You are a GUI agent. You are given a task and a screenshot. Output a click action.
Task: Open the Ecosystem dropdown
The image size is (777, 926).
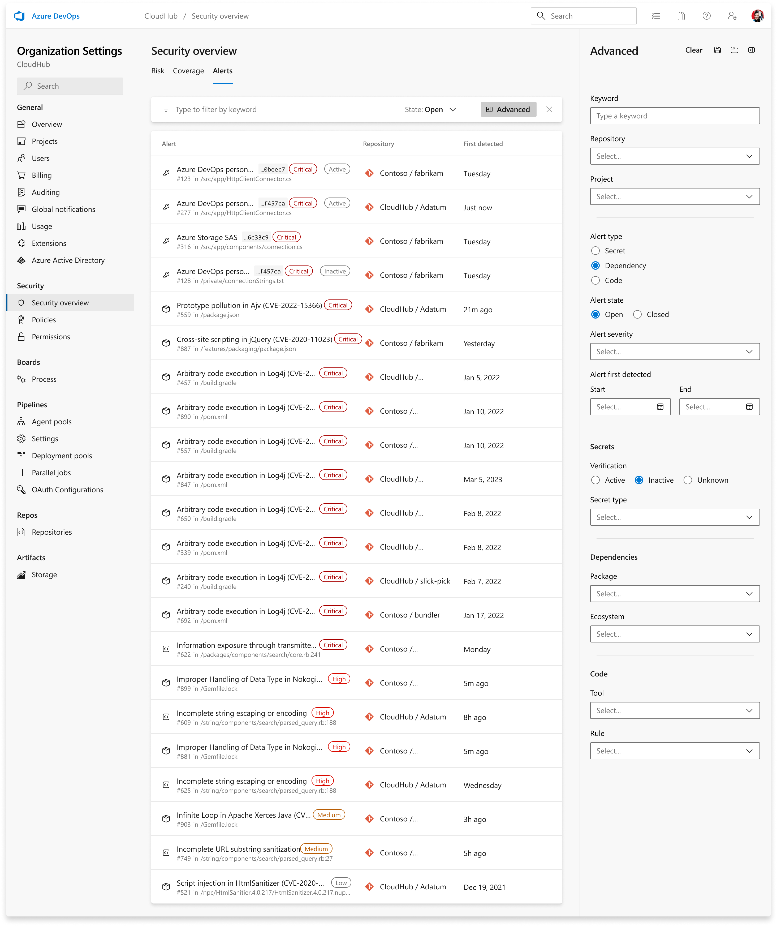pyautogui.click(x=675, y=634)
